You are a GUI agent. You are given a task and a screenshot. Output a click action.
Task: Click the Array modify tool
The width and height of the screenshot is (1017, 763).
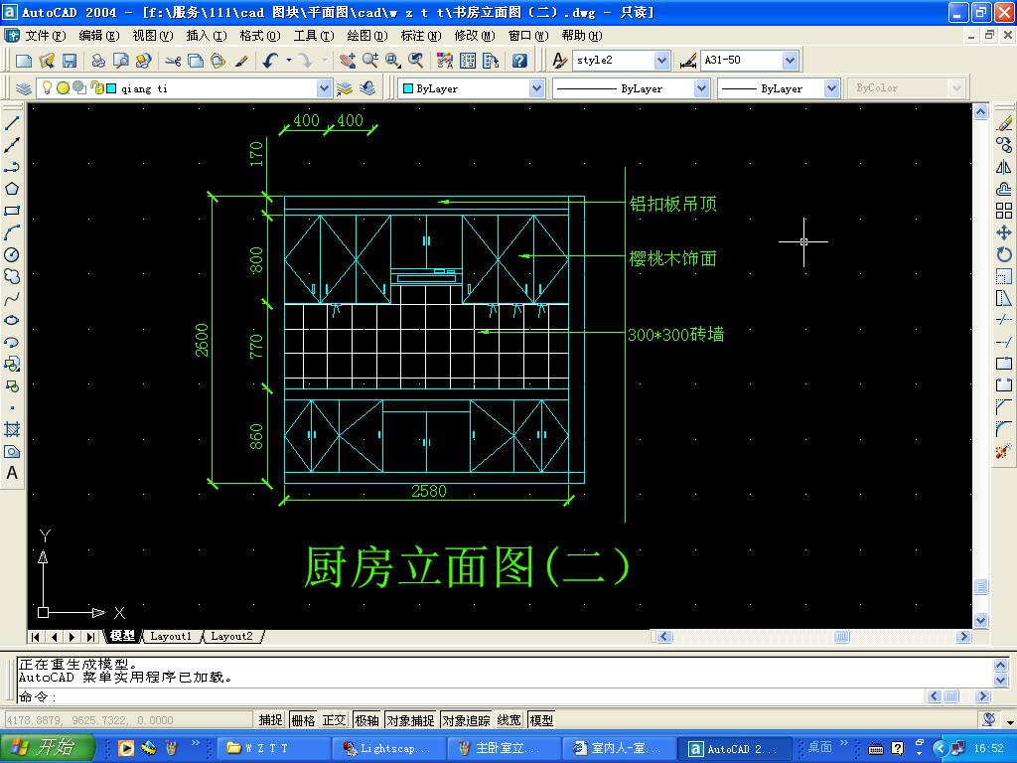pyautogui.click(x=1004, y=211)
